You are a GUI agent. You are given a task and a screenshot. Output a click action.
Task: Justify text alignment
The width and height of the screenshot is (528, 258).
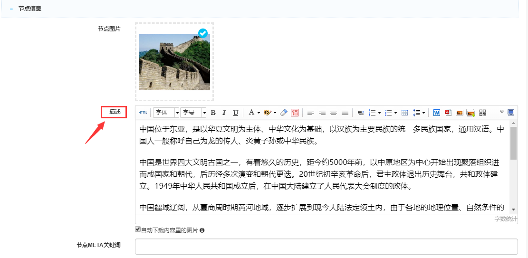pyautogui.click(x=345, y=113)
